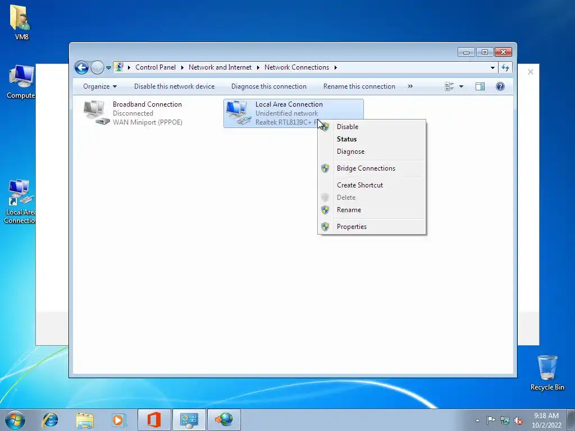Click the Refresh button in address bar
575x431 pixels.
(x=505, y=67)
